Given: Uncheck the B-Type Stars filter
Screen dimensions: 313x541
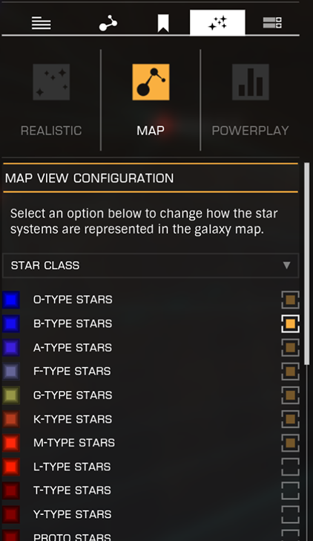Looking at the screenshot, I should (290, 324).
